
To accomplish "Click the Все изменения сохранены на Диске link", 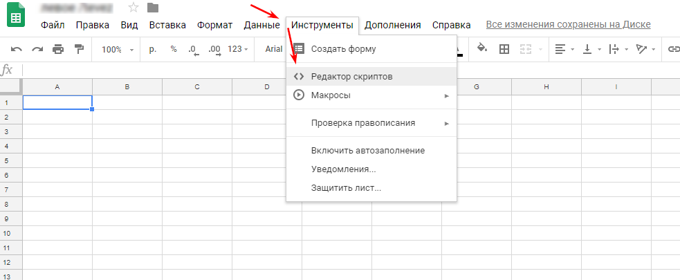I will point(568,25).
